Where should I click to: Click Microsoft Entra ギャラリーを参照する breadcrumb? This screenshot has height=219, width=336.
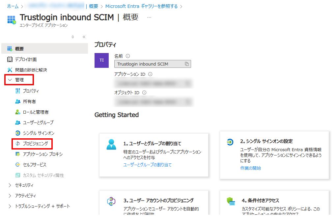coord(141,7)
